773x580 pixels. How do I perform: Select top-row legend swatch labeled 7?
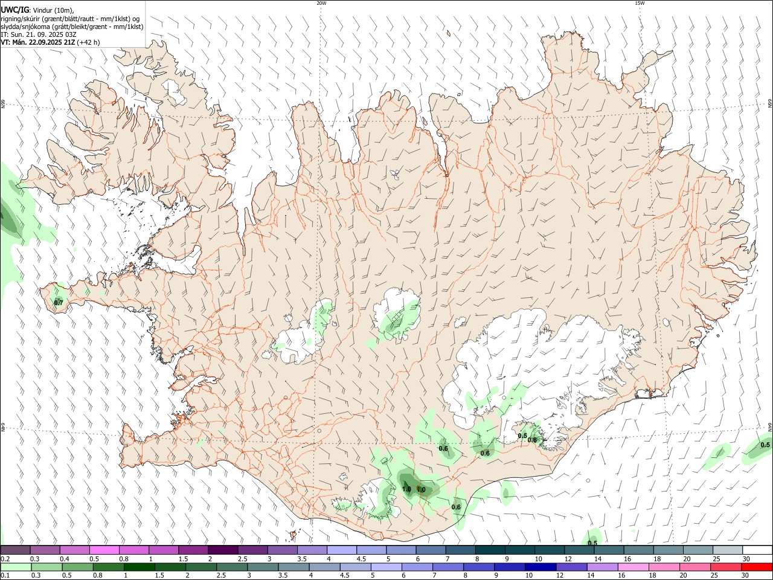[x=461, y=550]
